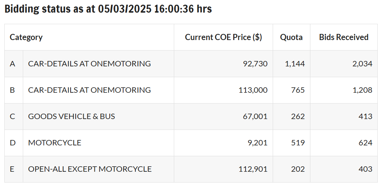This screenshot has height=184, width=381.
Task: Click the Bidding status heading
Action: tap(108, 9)
